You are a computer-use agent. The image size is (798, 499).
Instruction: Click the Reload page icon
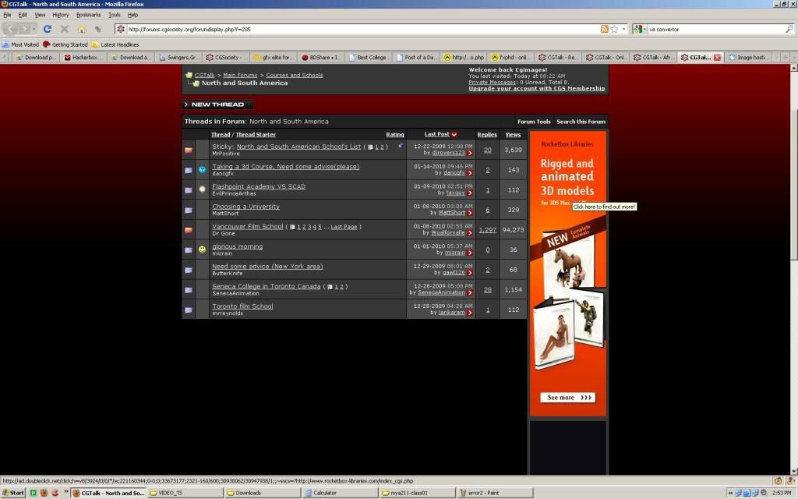(48, 29)
